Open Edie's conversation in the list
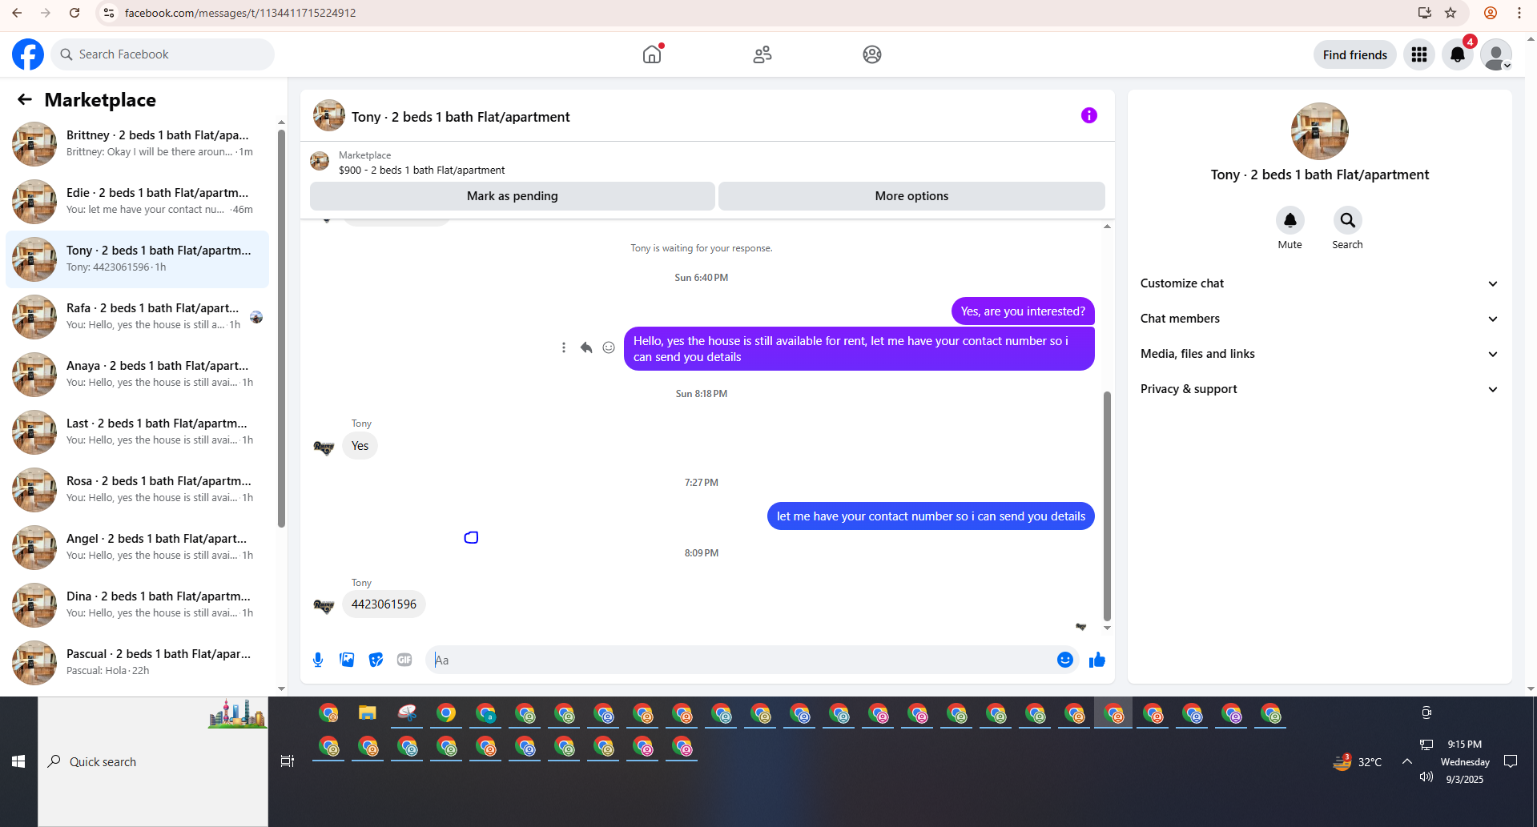Image resolution: width=1537 pixels, height=827 pixels. (137, 202)
